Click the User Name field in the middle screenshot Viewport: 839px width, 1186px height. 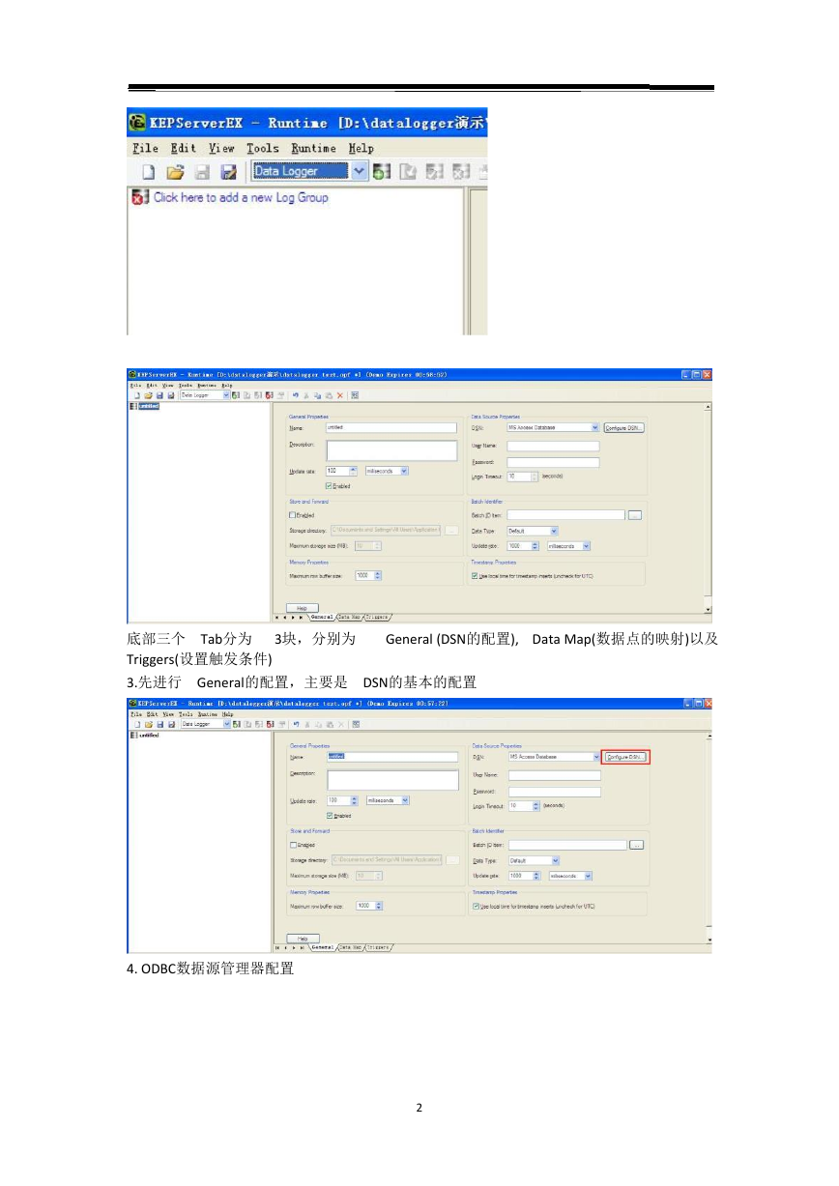click(553, 446)
